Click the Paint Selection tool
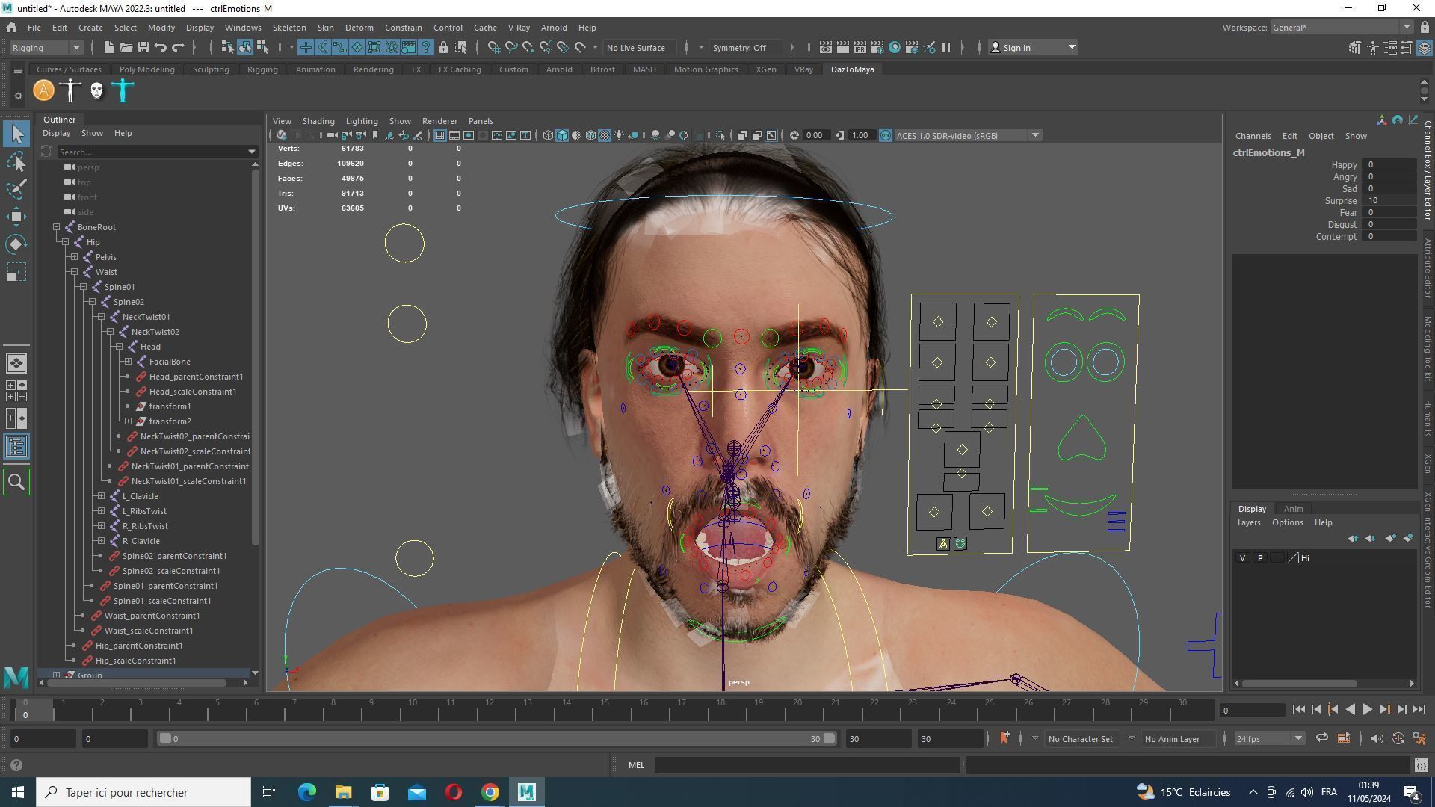This screenshot has width=1435, height=807. (x=16, y=188)
